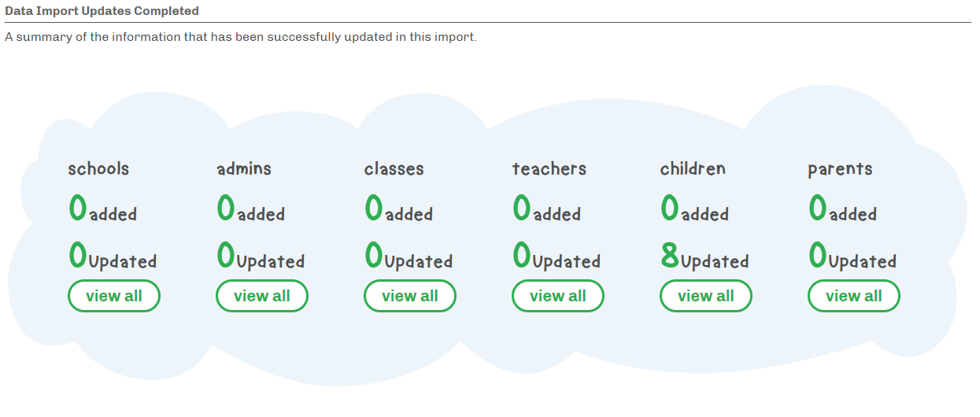Click the "teachers" heading label

click(x=549, y=168)
